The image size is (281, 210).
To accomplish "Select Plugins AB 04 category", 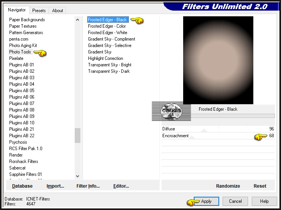I will tap(22, 84).
